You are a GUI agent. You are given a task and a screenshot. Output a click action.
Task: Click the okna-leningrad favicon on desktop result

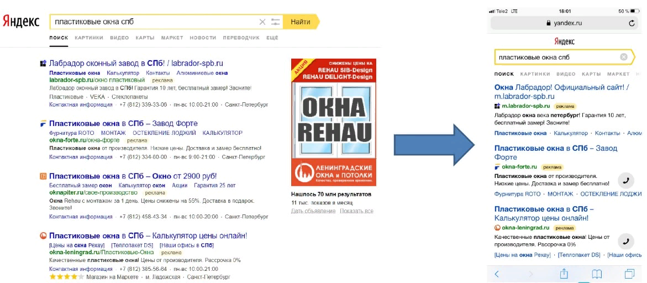tap(43, 236)
